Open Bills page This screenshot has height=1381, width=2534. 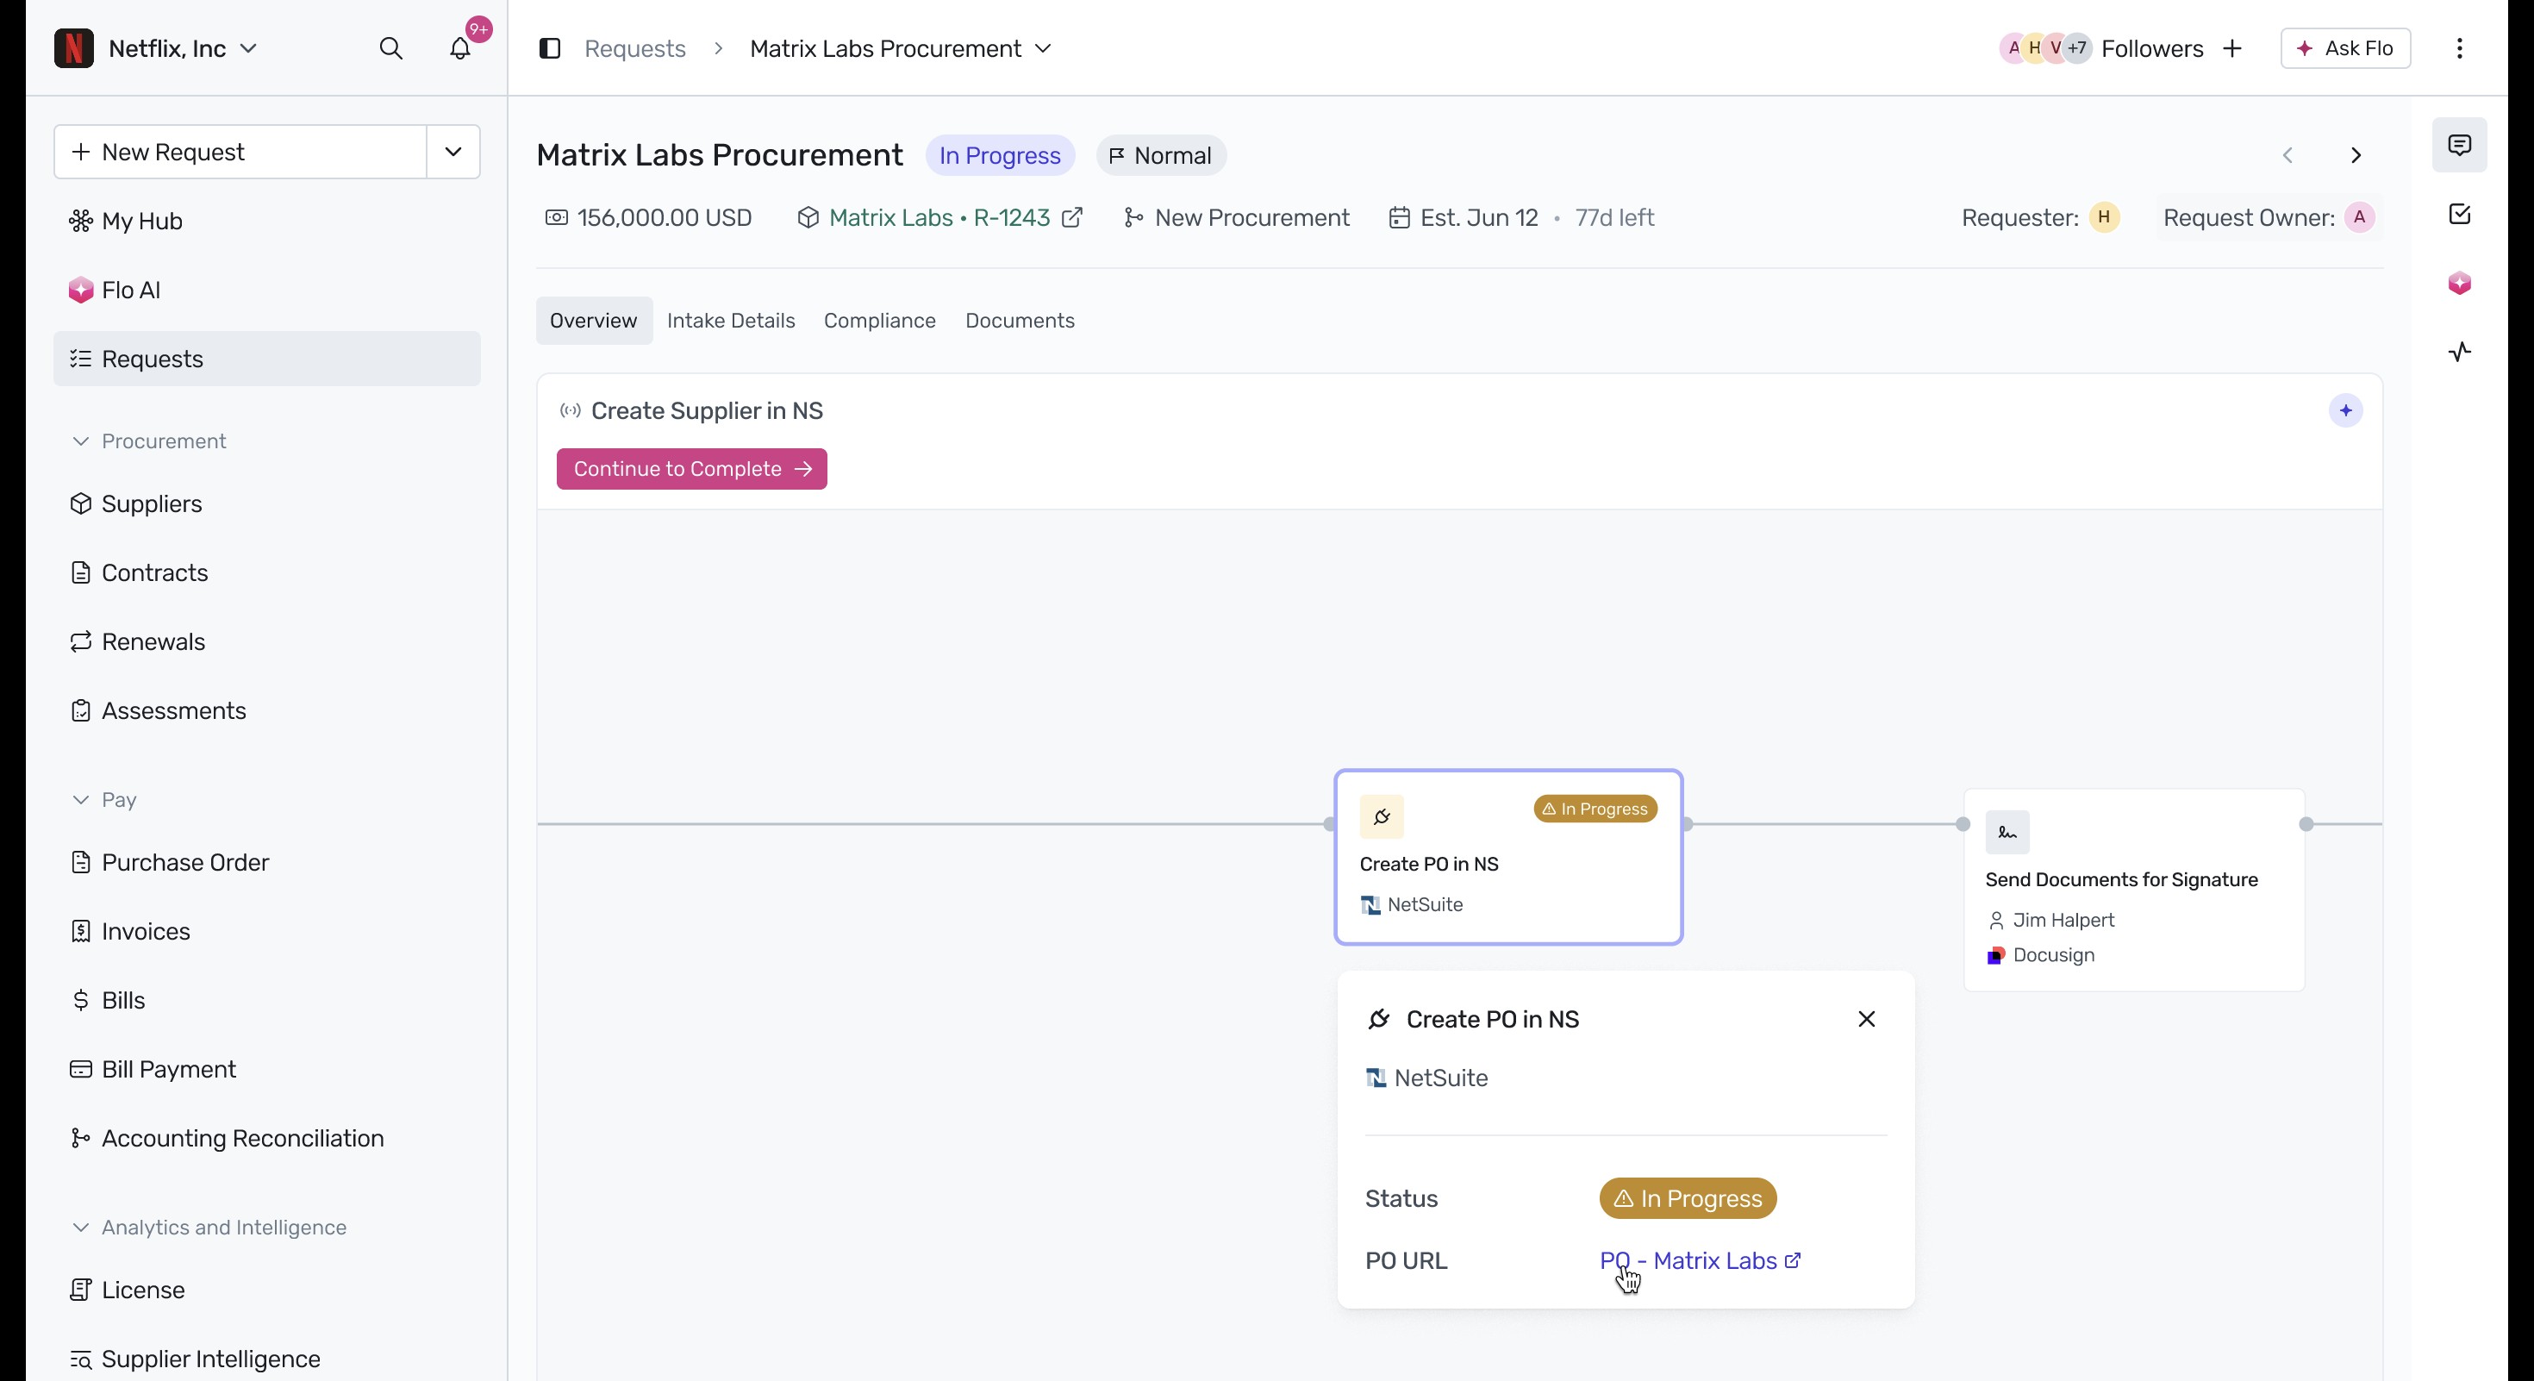pyautogui.click(x=266, y=1000)
